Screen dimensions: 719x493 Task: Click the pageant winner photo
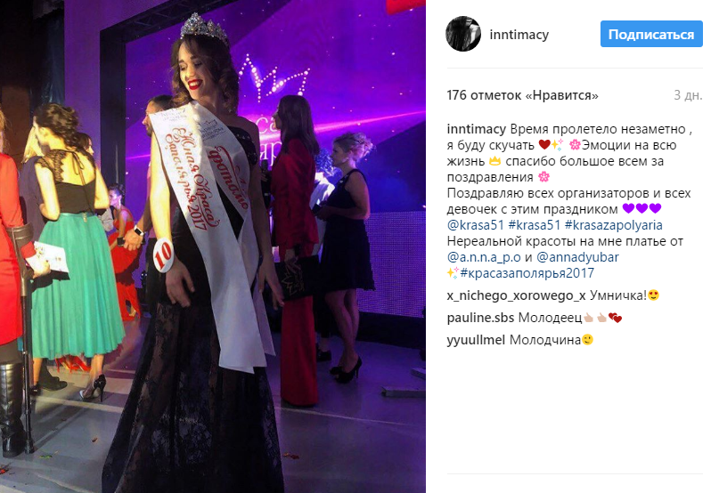(213, 246)
